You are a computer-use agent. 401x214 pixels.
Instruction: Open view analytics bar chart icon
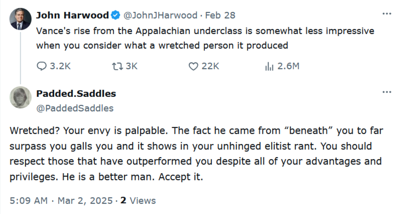pos(269,66)
